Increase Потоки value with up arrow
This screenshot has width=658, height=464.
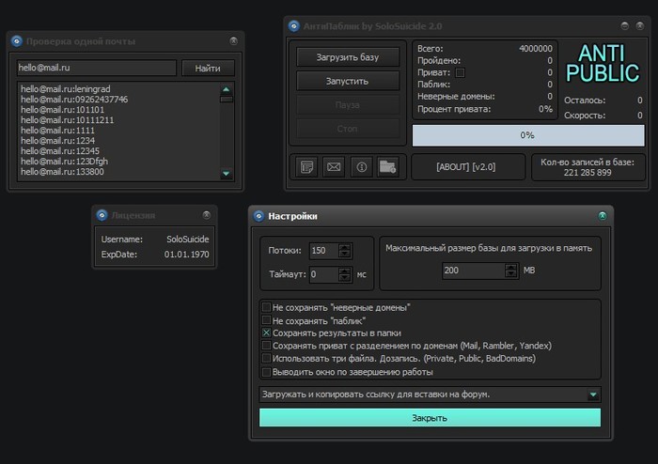click(x=345, y=247)
